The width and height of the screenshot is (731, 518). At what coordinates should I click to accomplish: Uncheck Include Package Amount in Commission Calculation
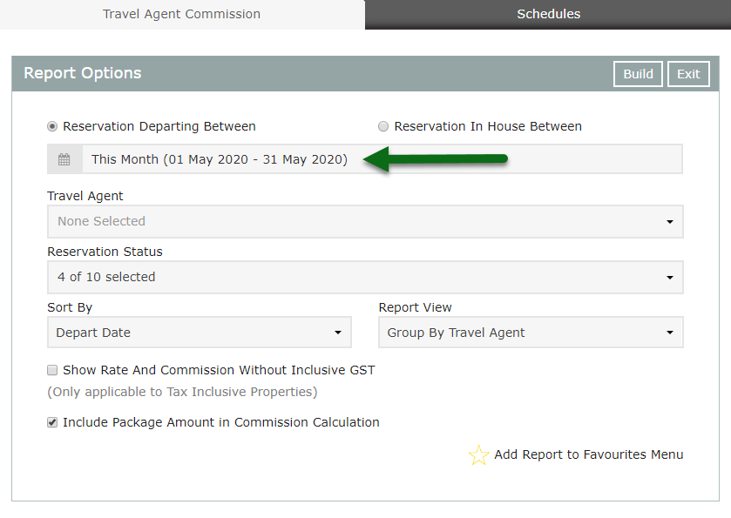[x=52, y=422]
